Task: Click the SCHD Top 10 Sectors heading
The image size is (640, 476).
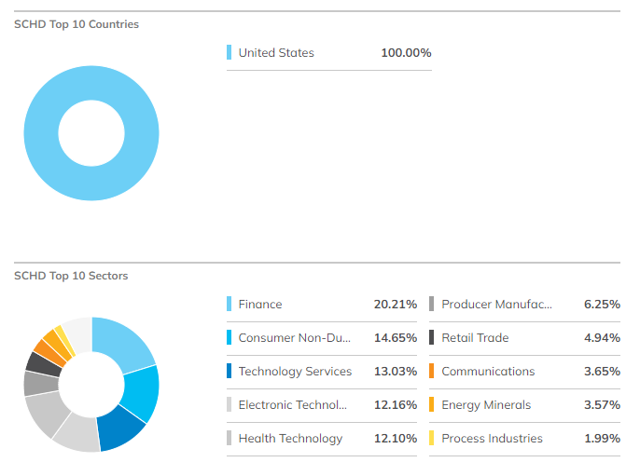Action: pos(71,276)
